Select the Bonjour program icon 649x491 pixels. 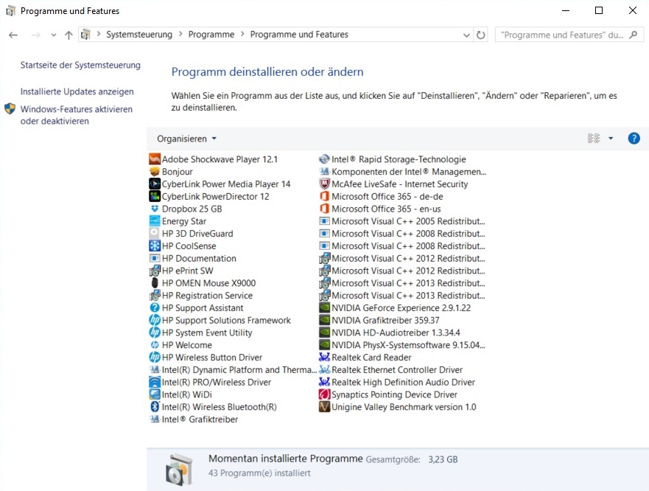[x=155, y=172]
